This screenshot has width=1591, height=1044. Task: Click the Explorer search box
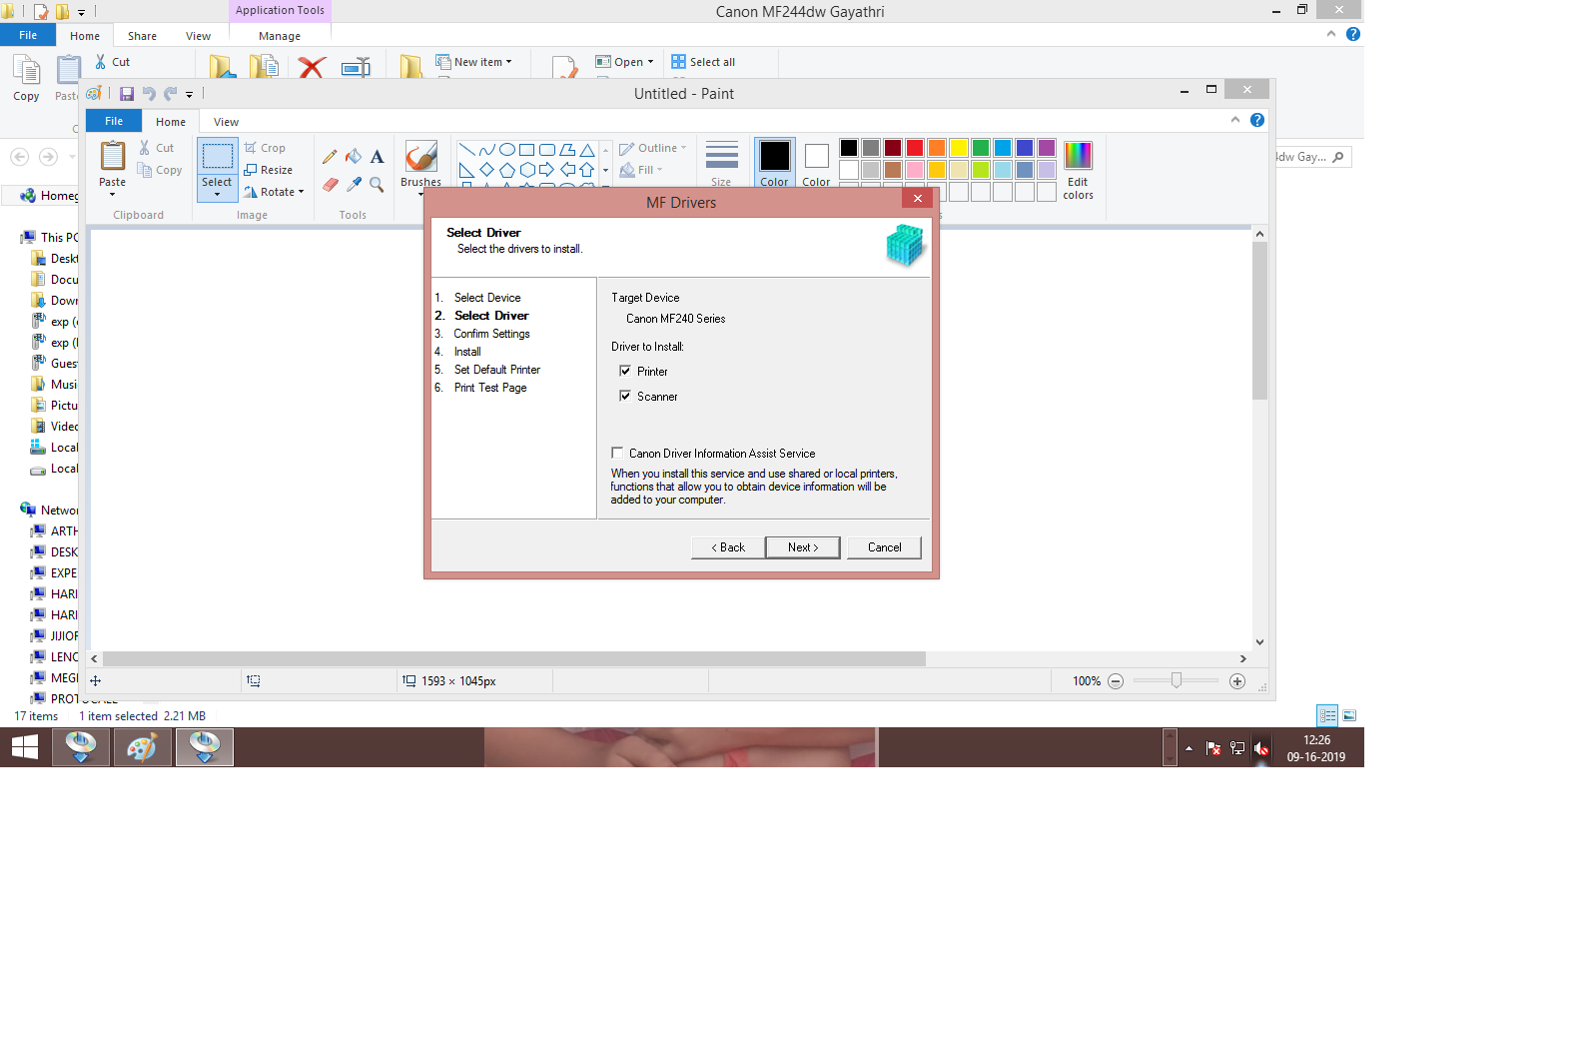pyautogui.click(x=1313, y=157)
